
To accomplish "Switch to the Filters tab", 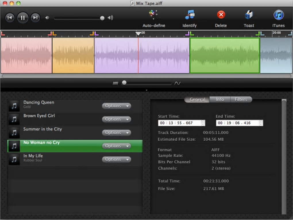I will 241,99.
